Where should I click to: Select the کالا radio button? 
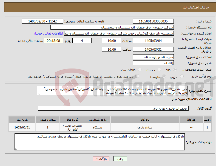(175, 70)
